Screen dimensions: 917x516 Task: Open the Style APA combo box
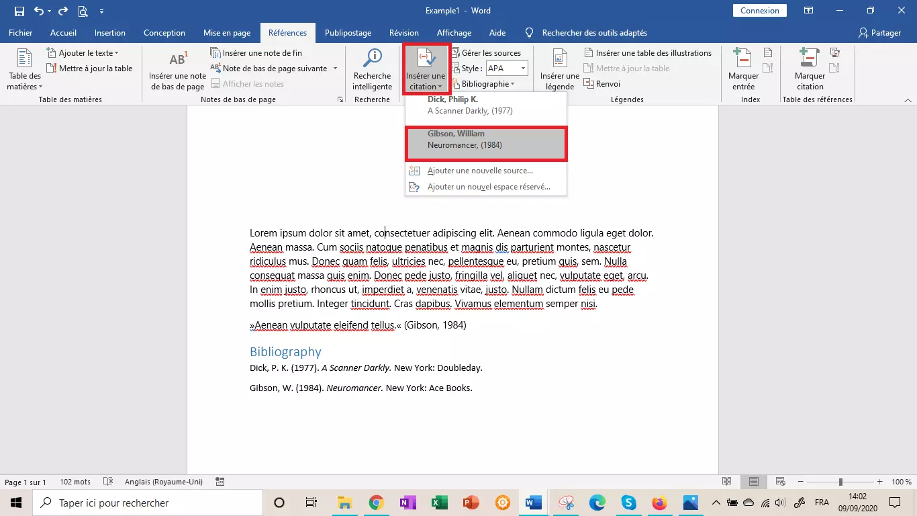click(507, 69)
